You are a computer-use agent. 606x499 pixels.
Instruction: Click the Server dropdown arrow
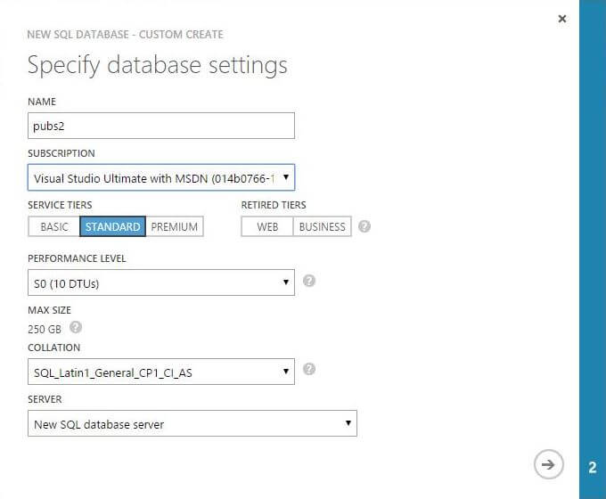pyautogui.click(x=348, y=424)
